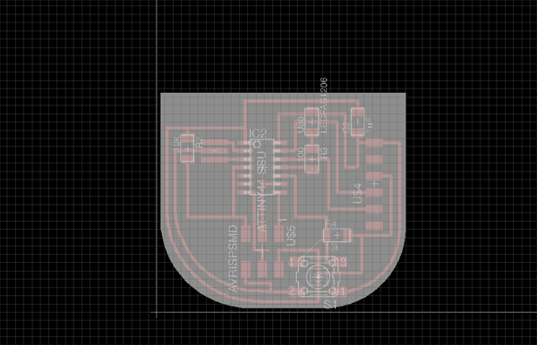Image resolution: width=537 pixels, height=345 pixels.
Task: Select the 1uF value label
Action: coord(369,125)
